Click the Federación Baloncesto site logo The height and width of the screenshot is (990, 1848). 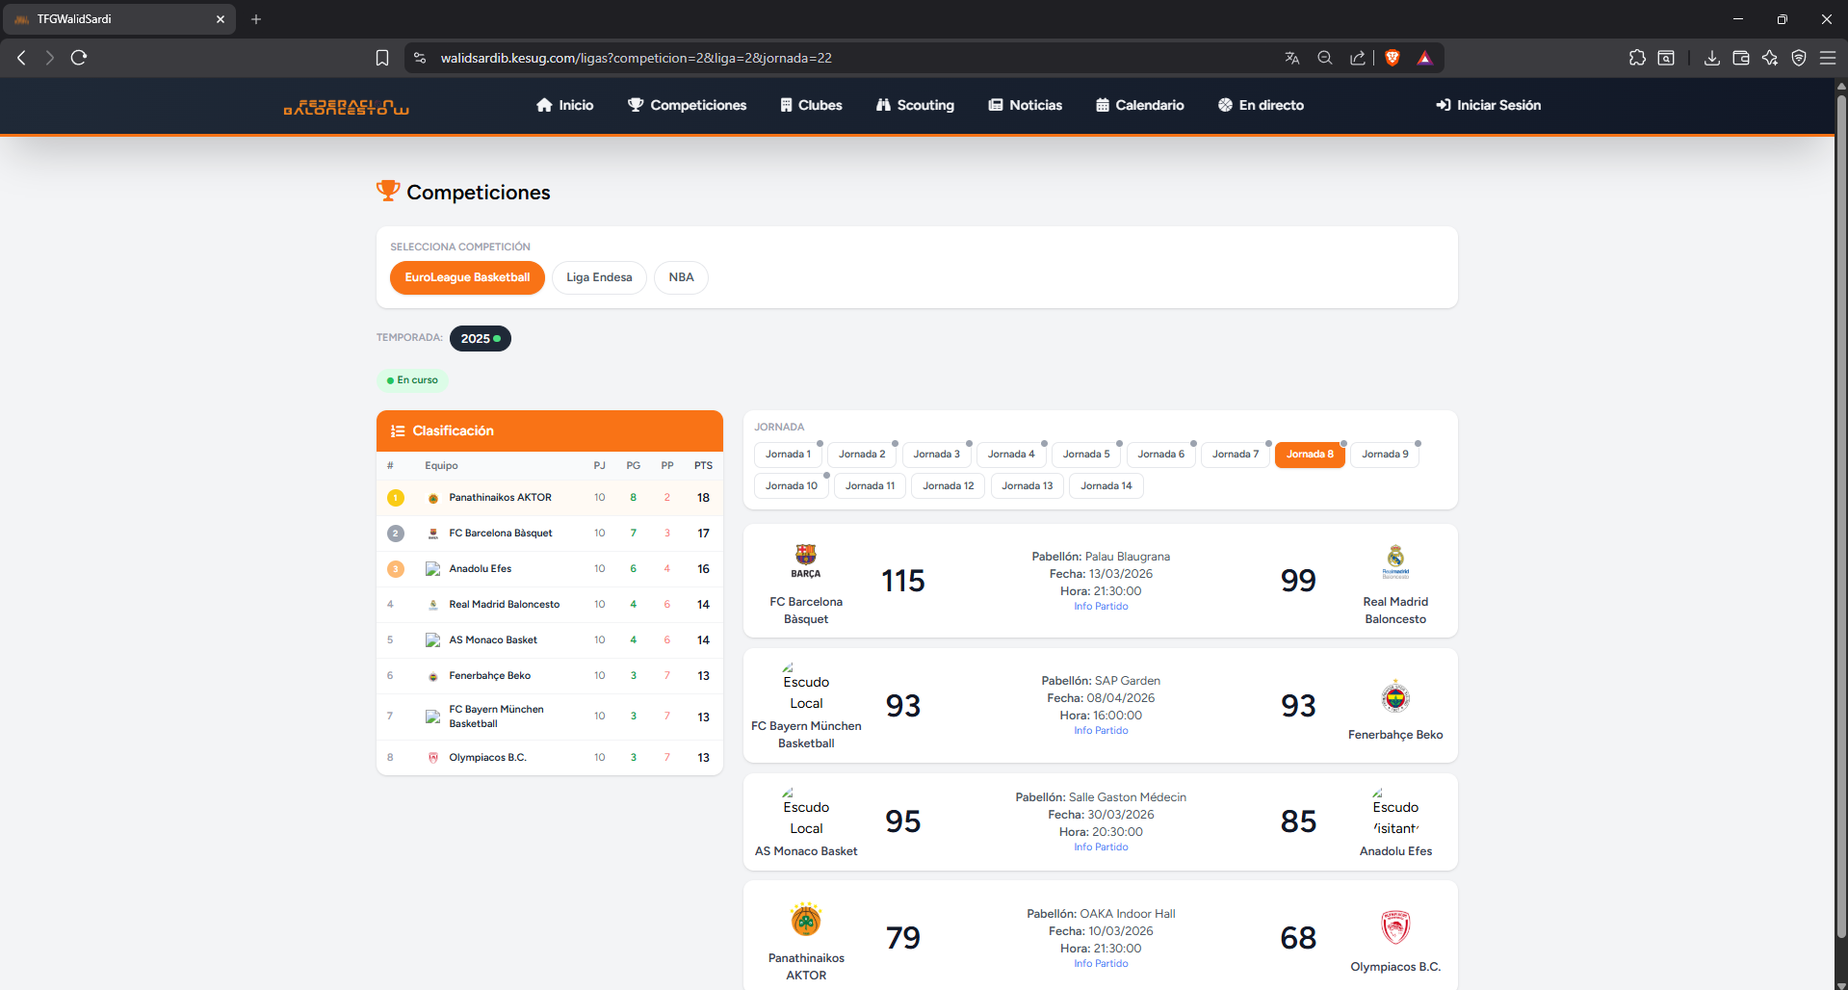(346, 106)
